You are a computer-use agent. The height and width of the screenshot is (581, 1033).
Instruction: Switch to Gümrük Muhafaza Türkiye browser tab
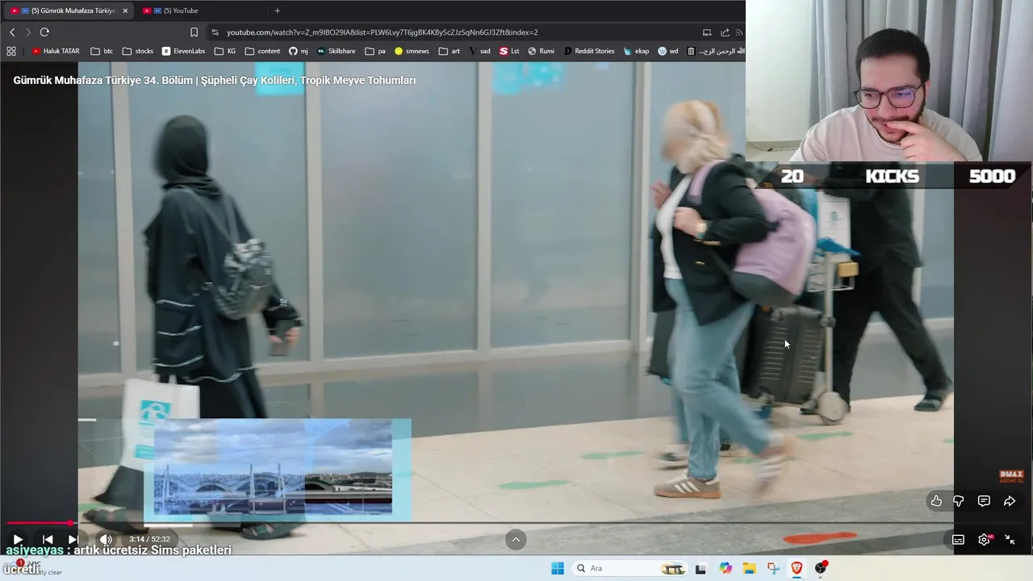pyautogui.click(x=68, y=10)
